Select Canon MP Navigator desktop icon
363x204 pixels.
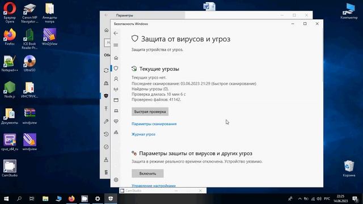tap(29, 13)
